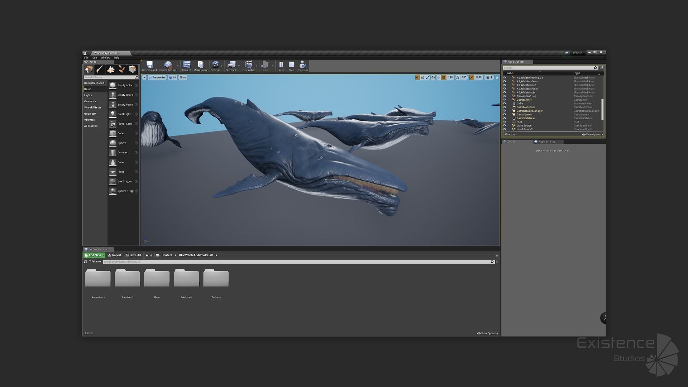
Task: Open the Window menu
Action: [105, 58]
